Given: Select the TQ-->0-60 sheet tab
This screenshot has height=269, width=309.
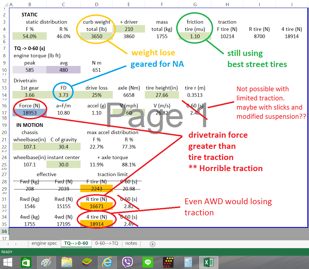Looking at the screenshot, I should [x=76, y=243].
